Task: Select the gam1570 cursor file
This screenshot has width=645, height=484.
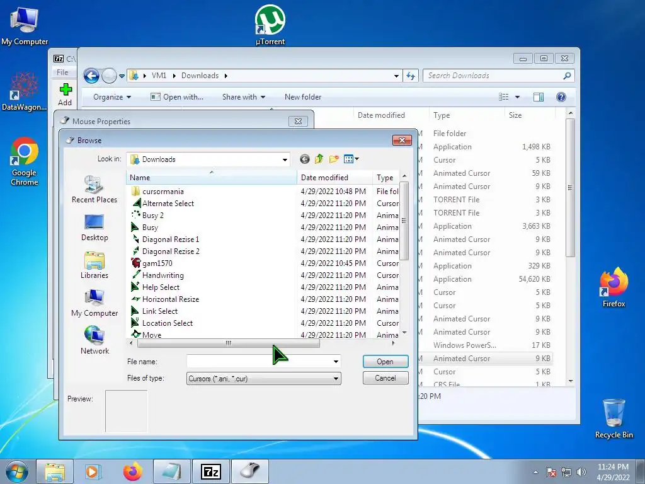Action: [x=157, y=263]
